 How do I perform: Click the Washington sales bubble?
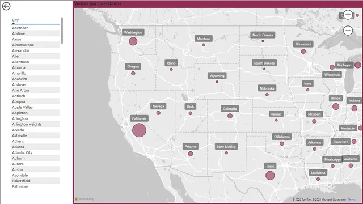tap(133, 41)
